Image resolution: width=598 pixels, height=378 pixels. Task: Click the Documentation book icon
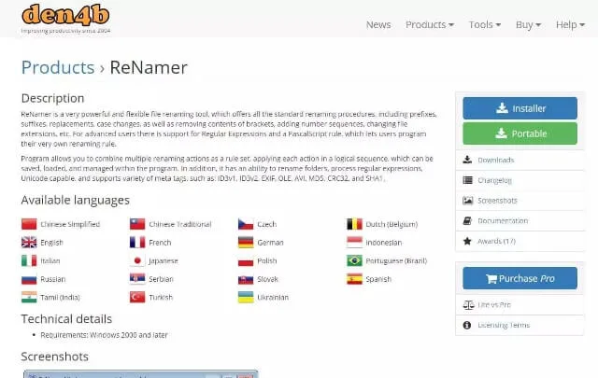point(467,220)
